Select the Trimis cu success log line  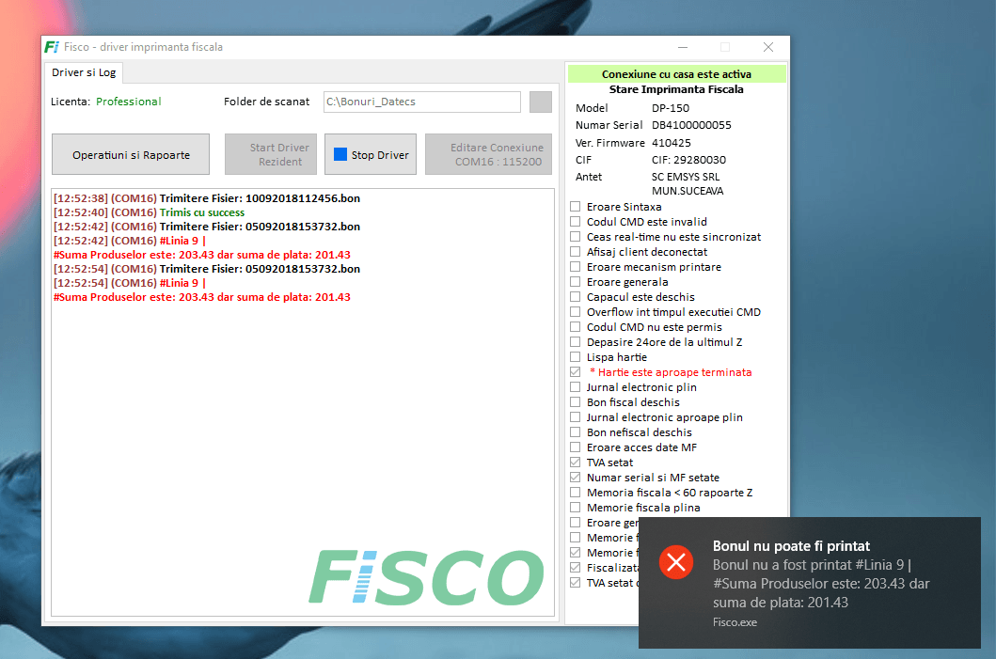click(x=149, y=212)
